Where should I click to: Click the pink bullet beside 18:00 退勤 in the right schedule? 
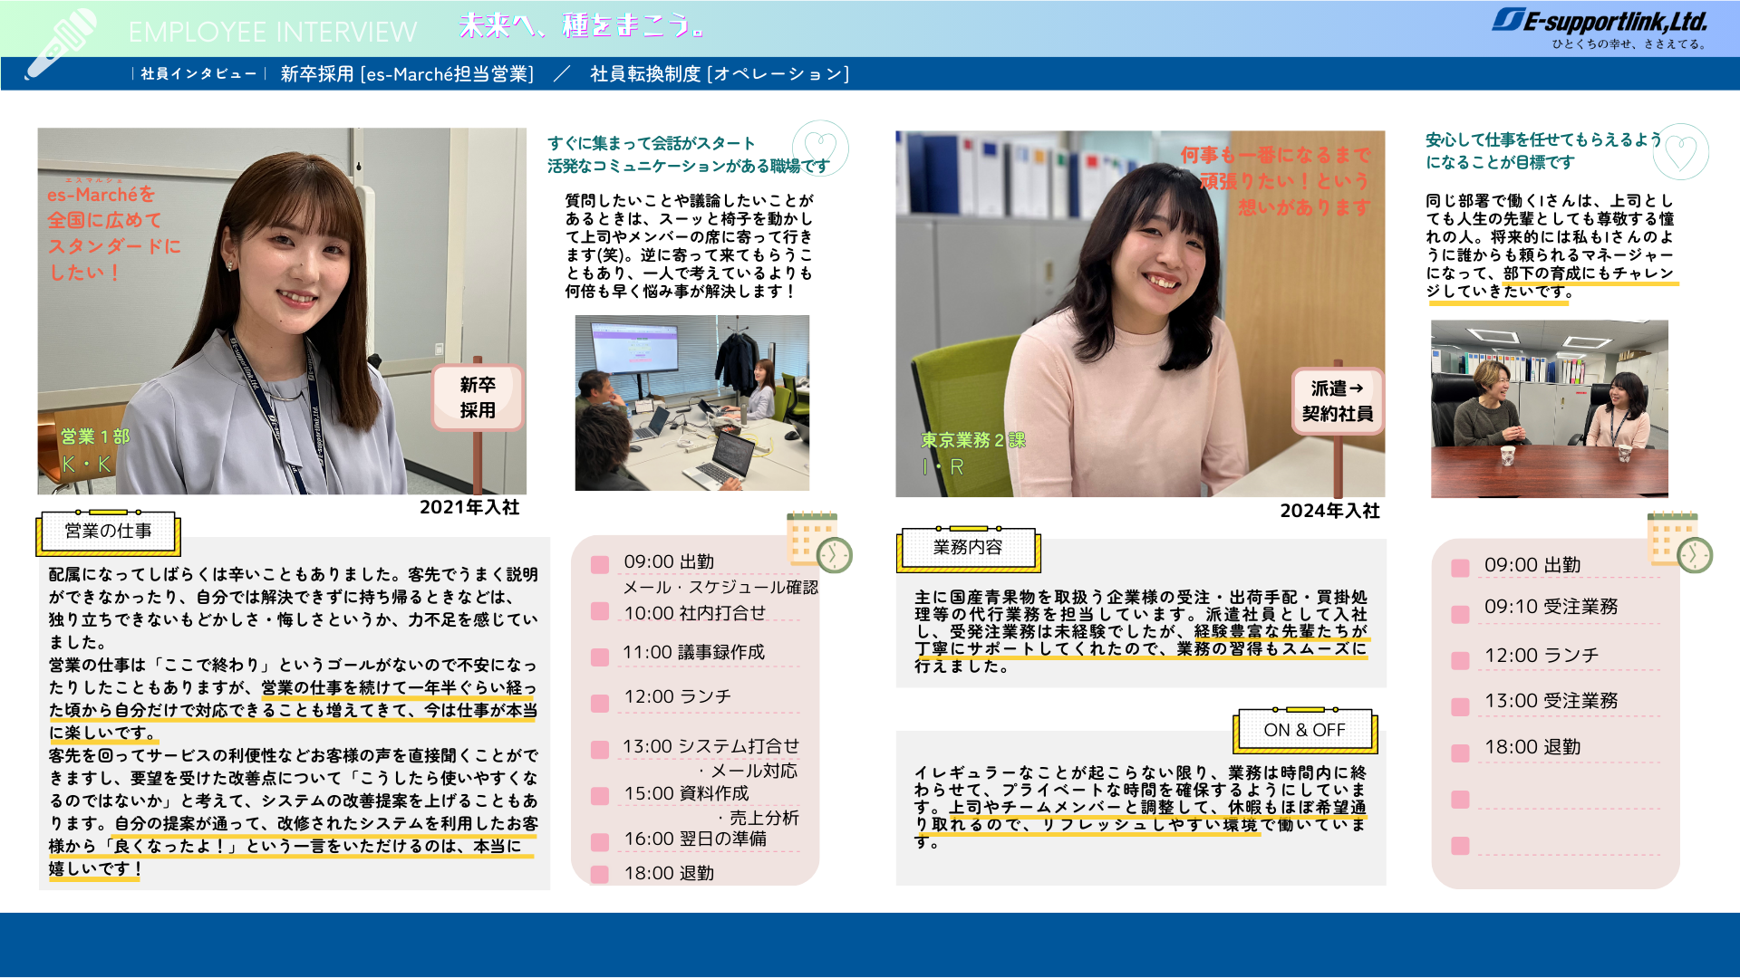pos(1460,753)
